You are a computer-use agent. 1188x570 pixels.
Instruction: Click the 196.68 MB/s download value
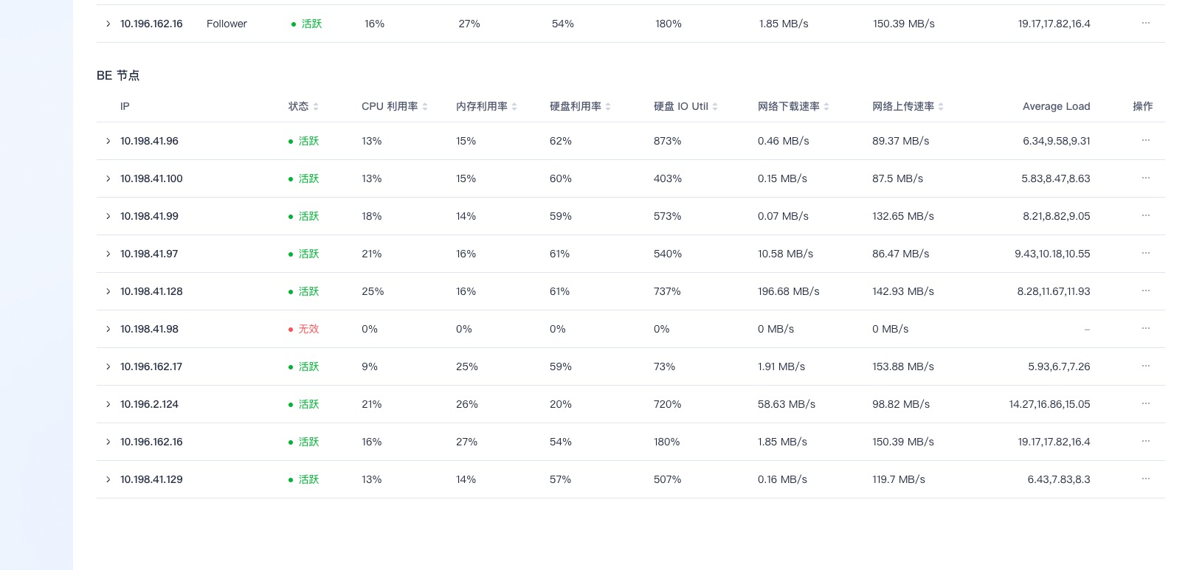click(x=788, y=291)
